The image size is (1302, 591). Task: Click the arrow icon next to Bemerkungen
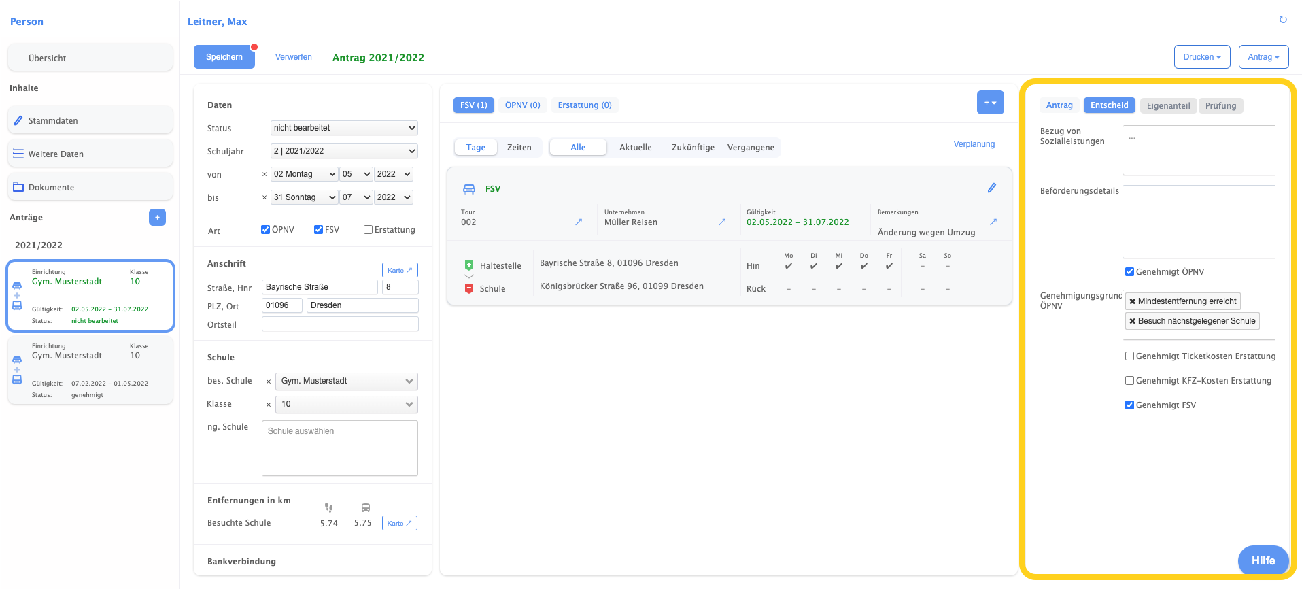(993, 222)
